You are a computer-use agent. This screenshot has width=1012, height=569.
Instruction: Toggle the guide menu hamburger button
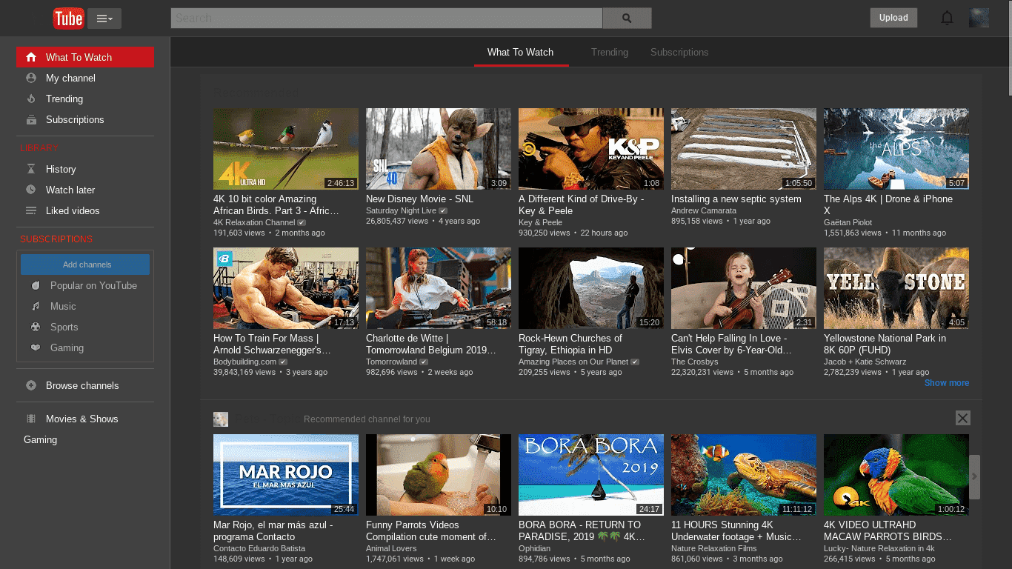click(x=104, y=19)
